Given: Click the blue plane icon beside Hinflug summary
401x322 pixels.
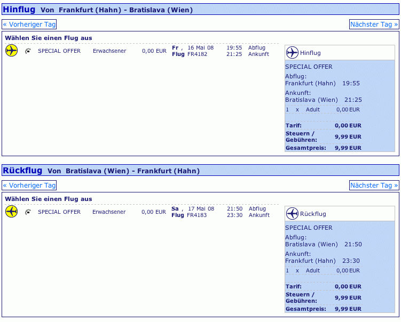Looking at the screenshot, I should (292, 53).
